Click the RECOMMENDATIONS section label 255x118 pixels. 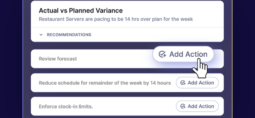pos(69,35)
